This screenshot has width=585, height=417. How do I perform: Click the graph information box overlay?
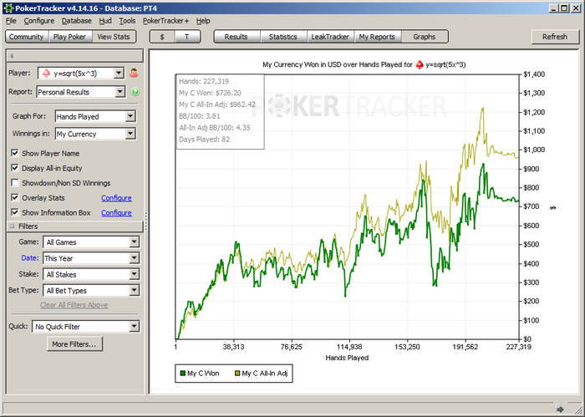click(x=220, y=111)
